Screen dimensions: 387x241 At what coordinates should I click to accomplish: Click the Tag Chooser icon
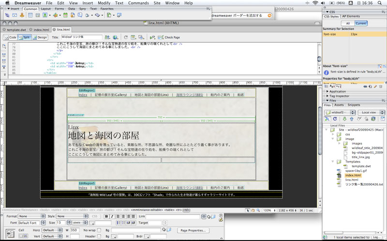click(119, 15)
